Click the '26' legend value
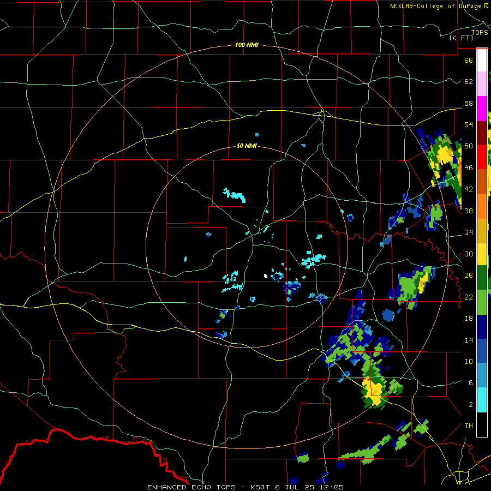 point(469,276)
